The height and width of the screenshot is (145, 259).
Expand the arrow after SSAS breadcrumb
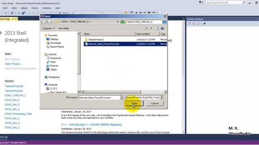click(69, 22)
